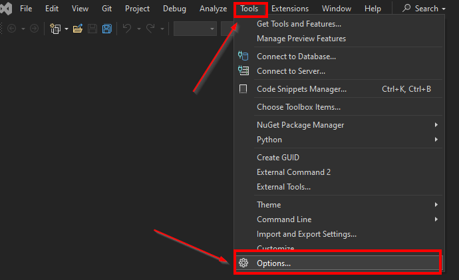Screen dimensions: 459x280
Task: Open the Redo history dropdown arrow
Action: tap(162, 29)
